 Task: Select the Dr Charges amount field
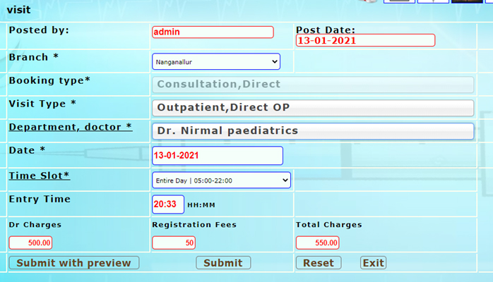click(31, 243)
